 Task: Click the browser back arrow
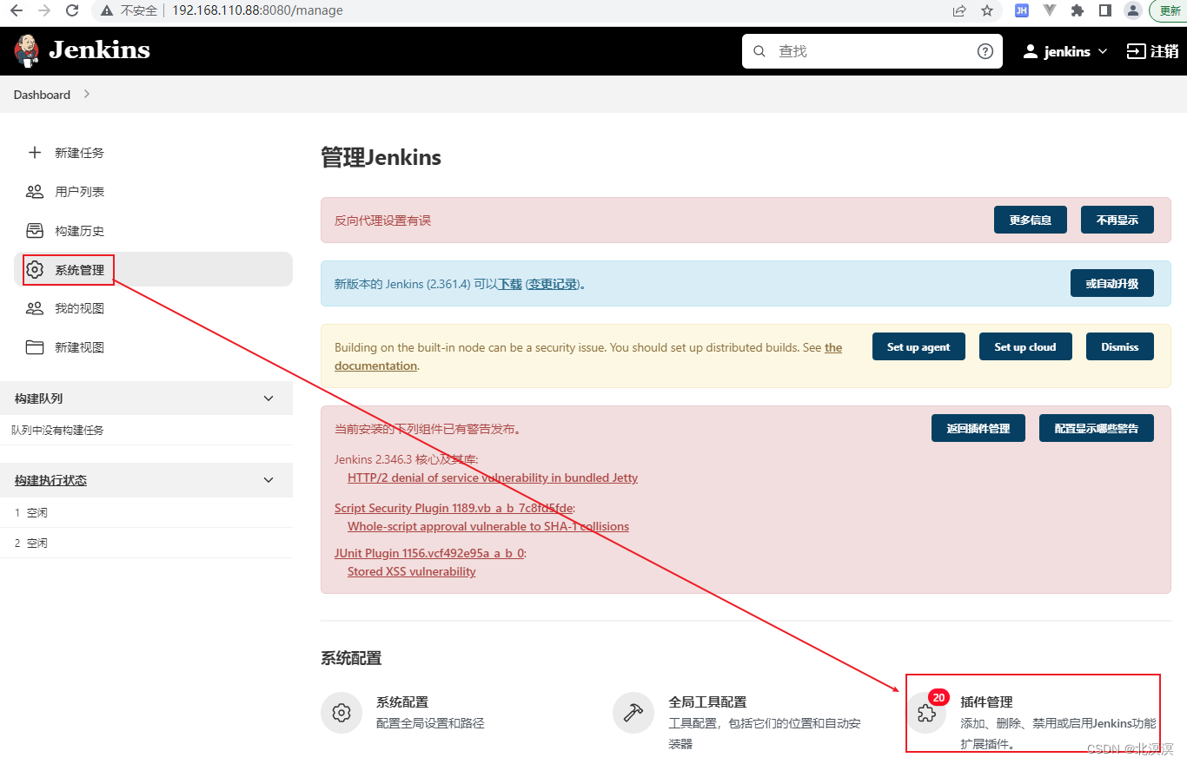17,10
